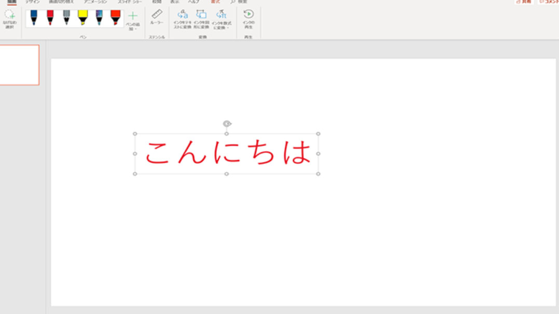The height and width of the screenshot is (314, 559).
Task: Open the Animations ribbon tab
Action: tap(95, 2)
